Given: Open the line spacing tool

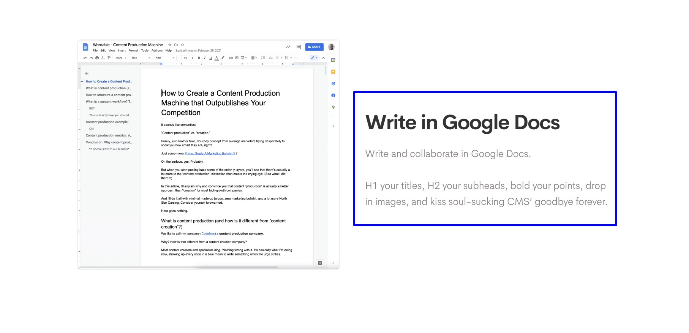Looking at the screenshot, I should 263,58.
